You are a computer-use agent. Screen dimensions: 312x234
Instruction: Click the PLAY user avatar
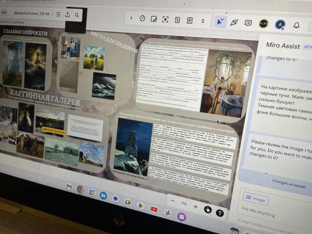264,24
